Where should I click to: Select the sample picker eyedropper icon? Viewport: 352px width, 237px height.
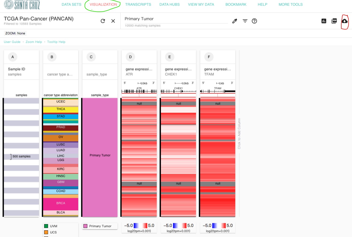click(x=235, y=21)
